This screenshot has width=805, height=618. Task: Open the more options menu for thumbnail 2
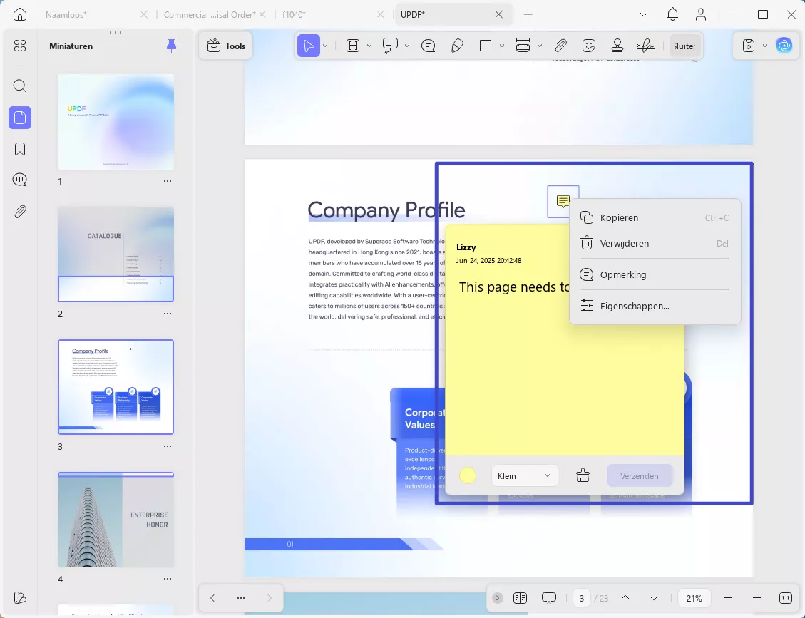pyautogui.click(x=168, y=314)
